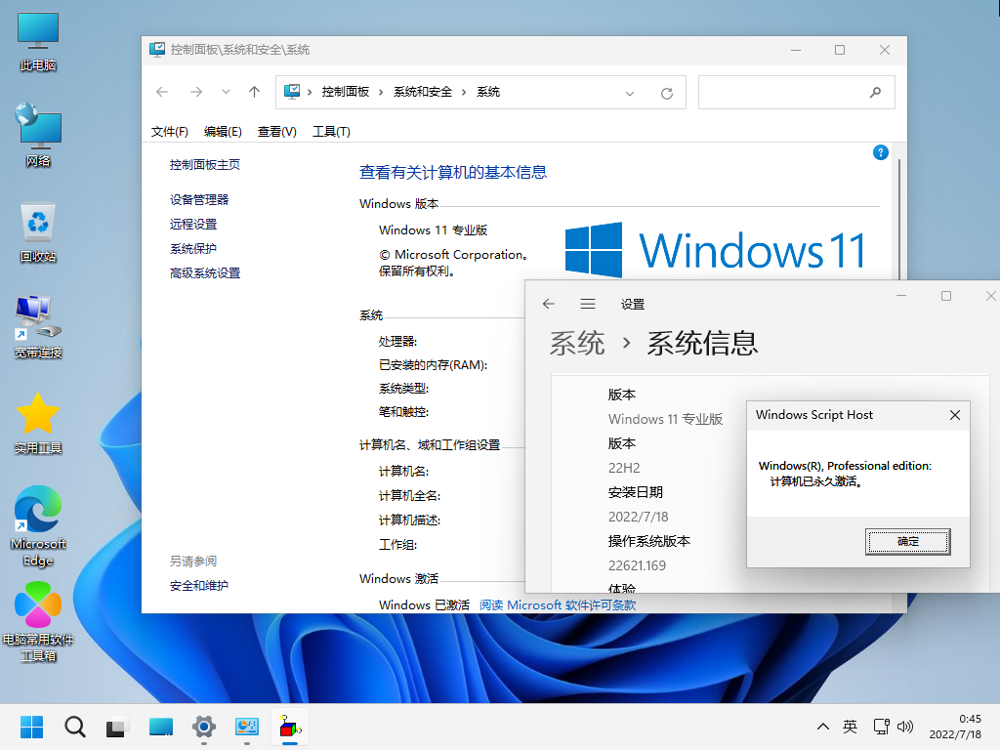Select the 电脑常用软件工具箱 desktop icon
This screenshot has height=750, width=1000.
click(38, 622)
